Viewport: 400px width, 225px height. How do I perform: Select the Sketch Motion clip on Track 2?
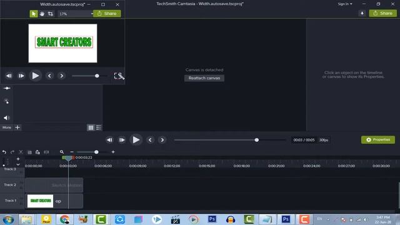[x=54, y=185]
